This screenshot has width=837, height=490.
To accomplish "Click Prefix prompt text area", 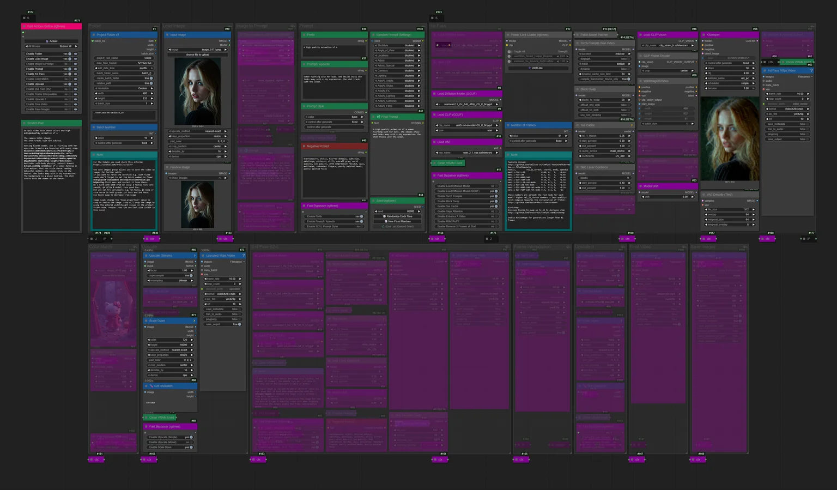I will [x=334, y=50].
